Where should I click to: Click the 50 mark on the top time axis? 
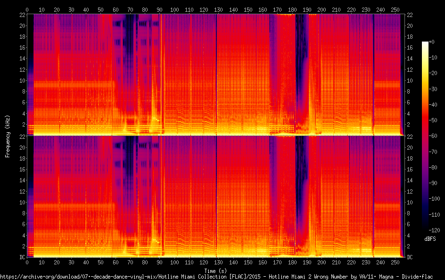pos(100,9)
